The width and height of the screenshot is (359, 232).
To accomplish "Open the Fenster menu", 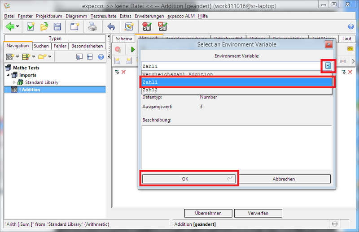I will tap(25, 16).
